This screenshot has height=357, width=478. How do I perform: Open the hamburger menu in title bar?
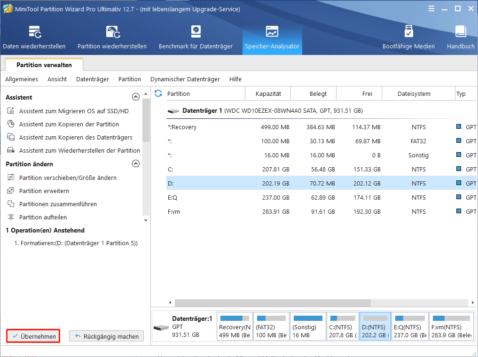[x=431, y=9]
